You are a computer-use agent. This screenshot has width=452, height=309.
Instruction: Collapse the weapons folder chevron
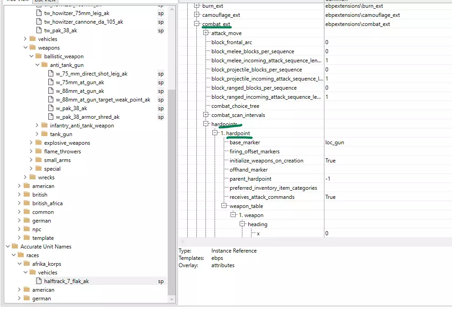tap(26, 47)
